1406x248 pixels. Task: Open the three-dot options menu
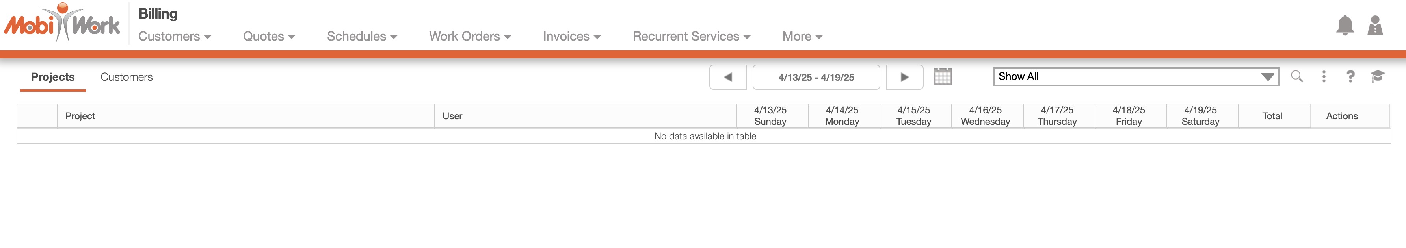pos(1324,77)
